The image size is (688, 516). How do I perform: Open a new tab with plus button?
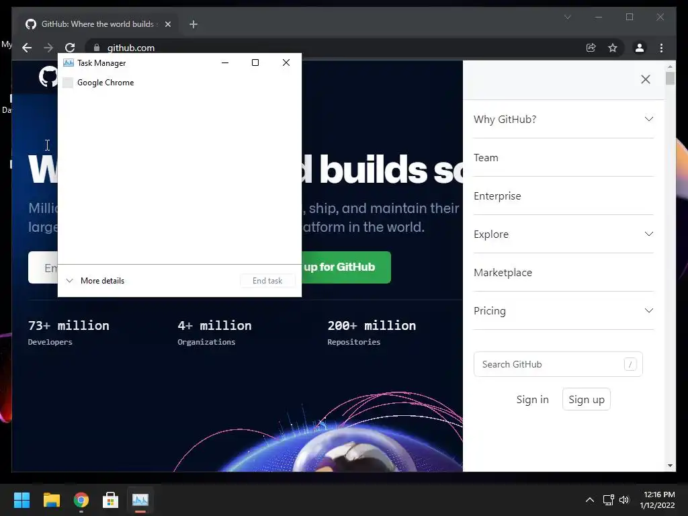click(193, 24)
